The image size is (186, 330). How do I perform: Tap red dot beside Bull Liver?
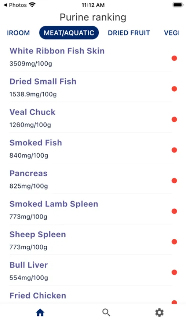point(174,272)
